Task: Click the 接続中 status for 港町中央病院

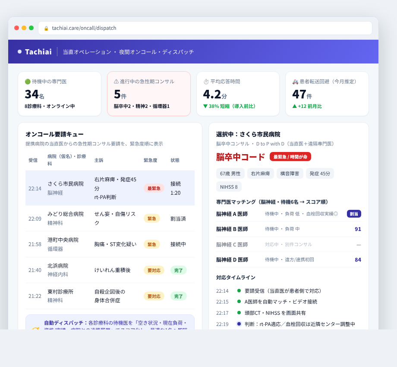Action: [178, 244]
